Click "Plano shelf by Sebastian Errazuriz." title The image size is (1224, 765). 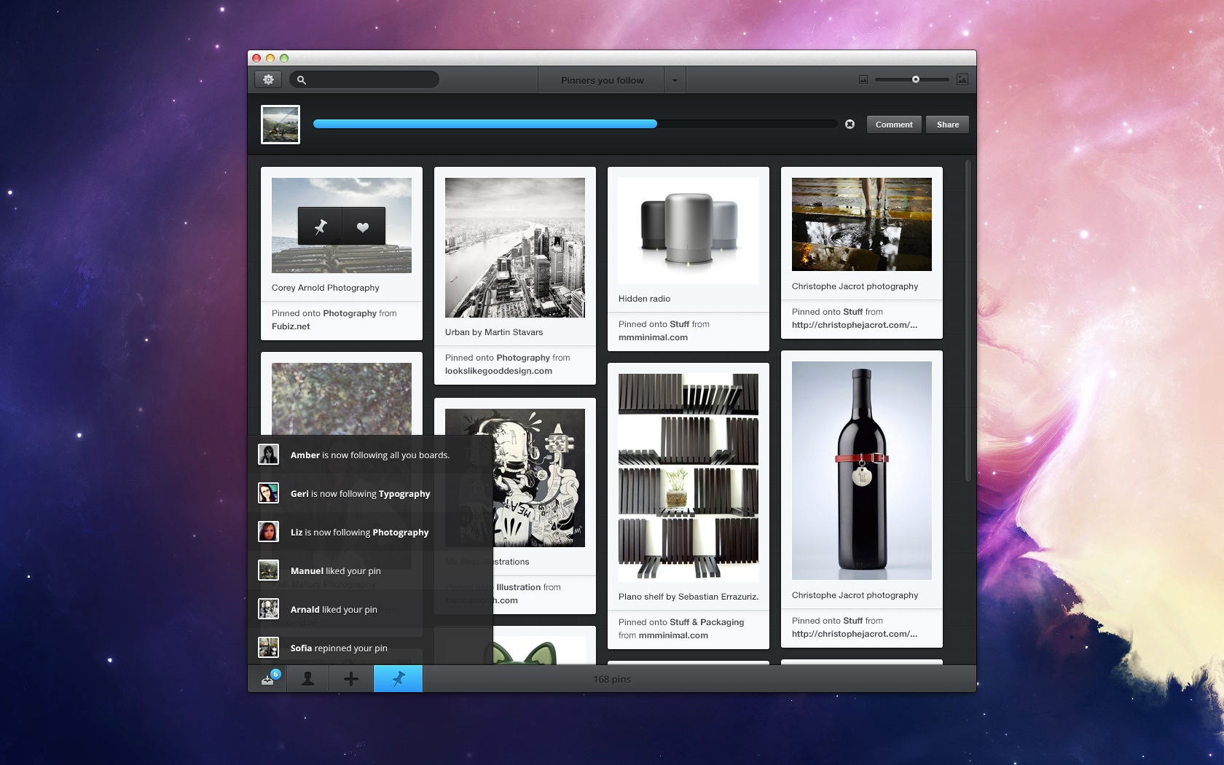click(x=688, y=597)
